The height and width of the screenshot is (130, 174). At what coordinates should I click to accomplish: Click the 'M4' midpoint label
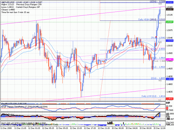coord(160,4)
